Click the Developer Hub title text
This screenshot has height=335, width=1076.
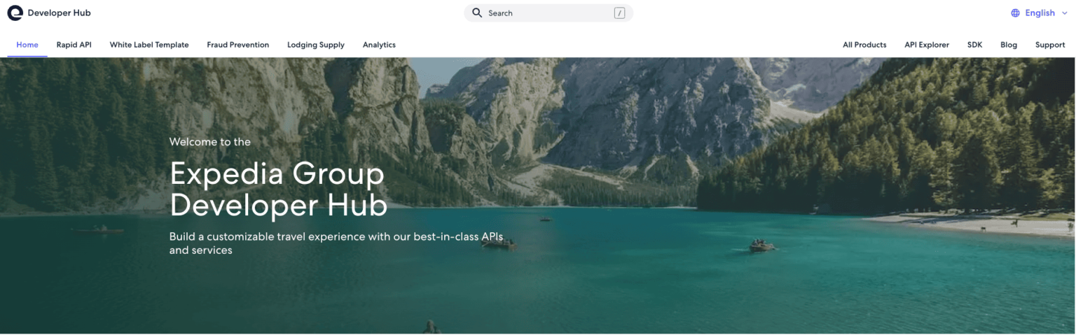pyautogui.click(x=59, y=13)
